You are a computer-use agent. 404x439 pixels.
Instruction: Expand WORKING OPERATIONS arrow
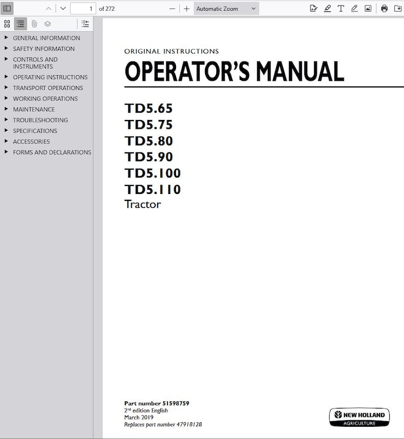pos(6,98)
